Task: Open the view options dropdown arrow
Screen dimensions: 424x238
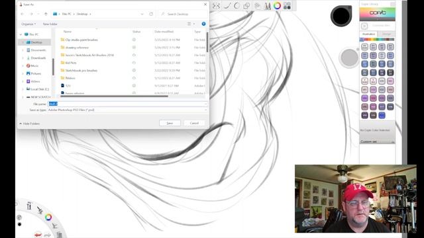Action: pyautogui.click(x=194, y=24)
